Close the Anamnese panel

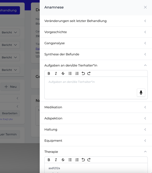[x=145, y=7]
